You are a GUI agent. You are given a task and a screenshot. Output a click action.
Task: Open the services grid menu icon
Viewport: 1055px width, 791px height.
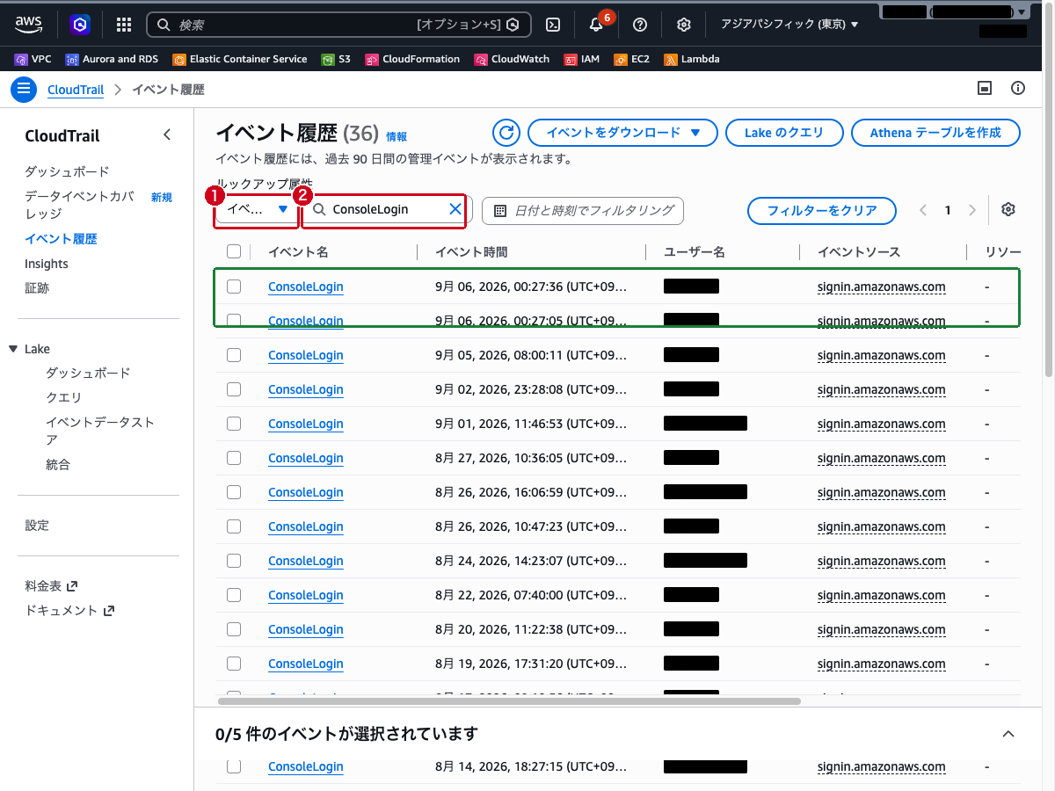[x=124, y=25]
